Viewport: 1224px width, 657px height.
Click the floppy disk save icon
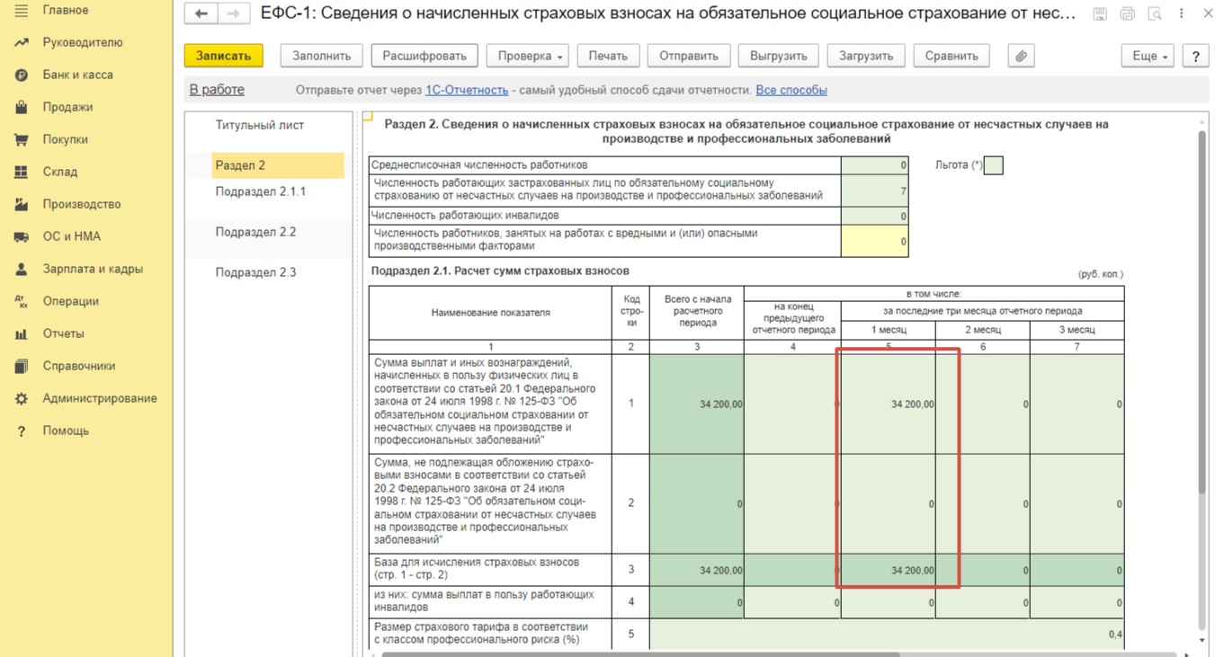pos(1100,13)
